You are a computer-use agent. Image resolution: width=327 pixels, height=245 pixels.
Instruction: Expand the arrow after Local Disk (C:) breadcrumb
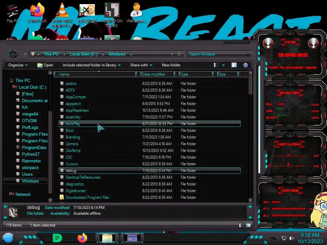103,54
